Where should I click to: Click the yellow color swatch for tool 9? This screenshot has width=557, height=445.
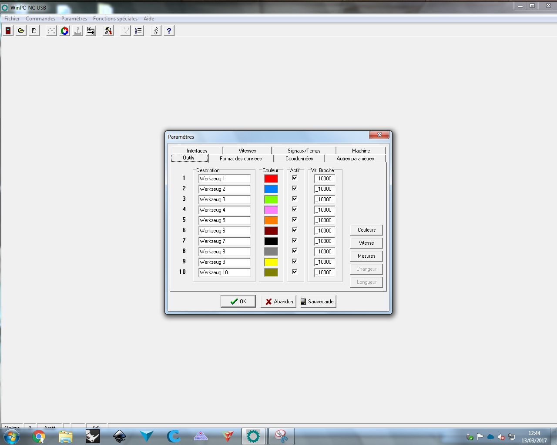click(x=271, y=262)
